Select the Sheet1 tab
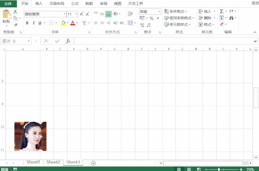259x171 pixels. pyautogui.click(x=33, y=162)
